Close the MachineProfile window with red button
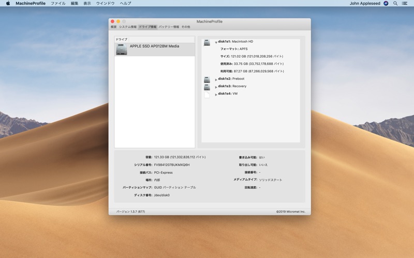 (x=112, y=21)
